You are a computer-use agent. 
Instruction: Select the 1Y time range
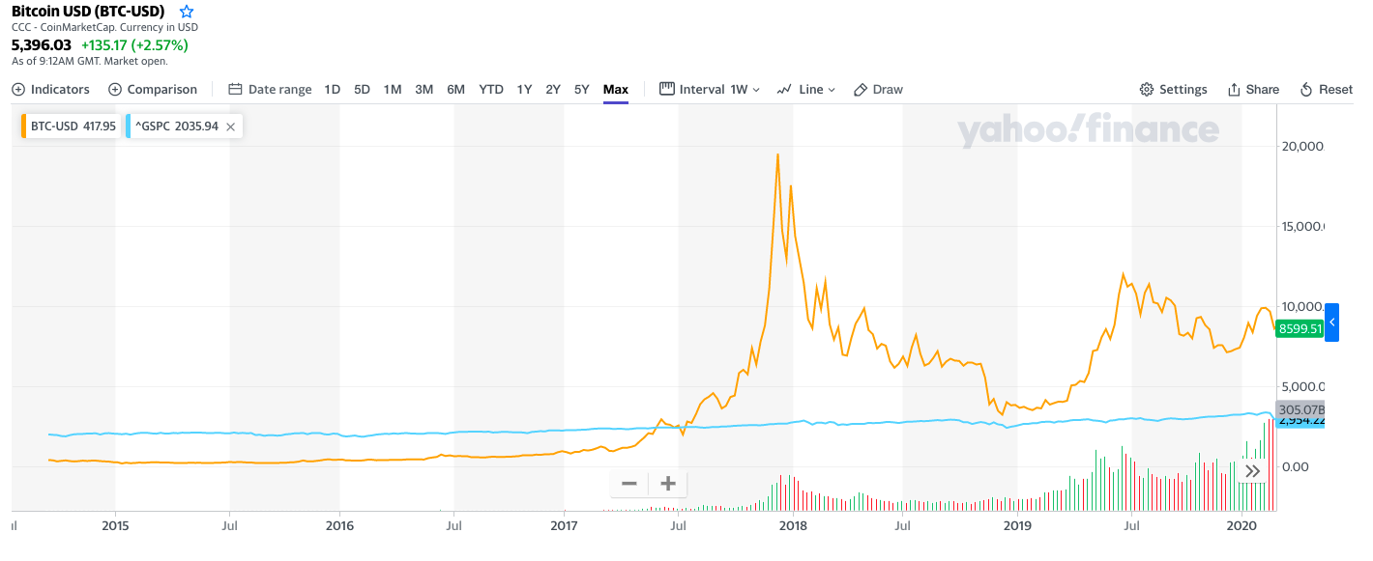524,89
